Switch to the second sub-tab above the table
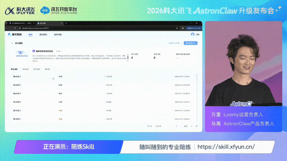The image size is (287, 161). [26, 69]
